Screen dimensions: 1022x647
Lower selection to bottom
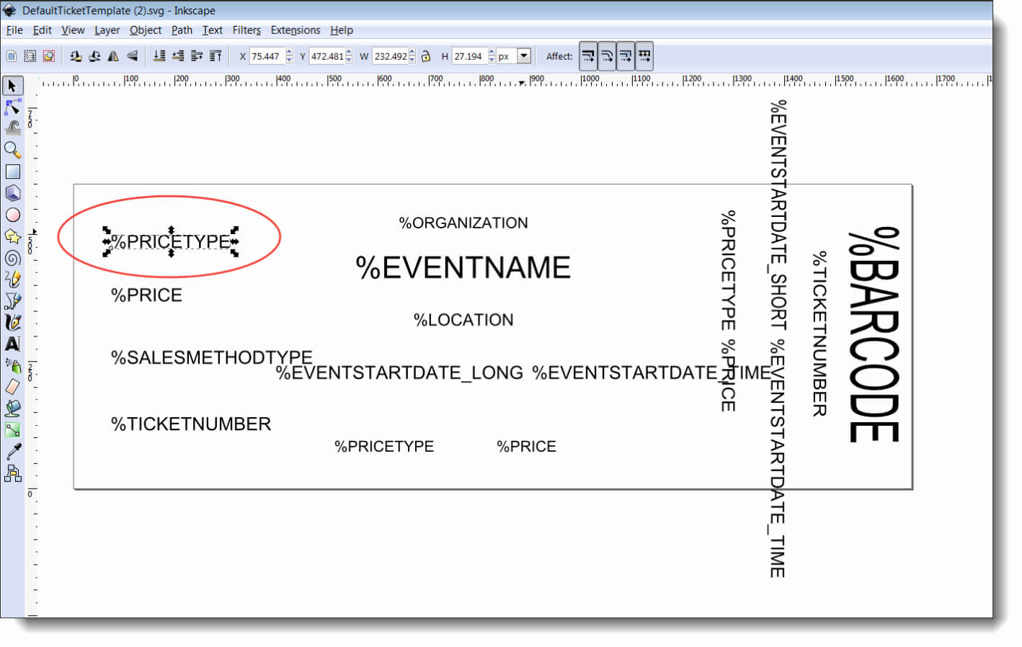click(159, 56)
